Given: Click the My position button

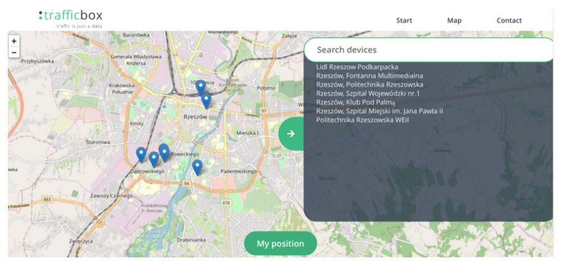Looking at the screenshot, I should coord(281,243).
